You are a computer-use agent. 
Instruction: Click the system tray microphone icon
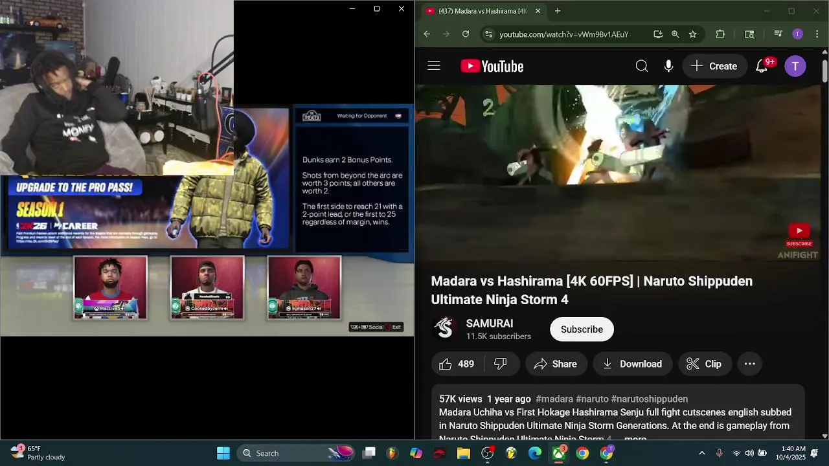719,453
